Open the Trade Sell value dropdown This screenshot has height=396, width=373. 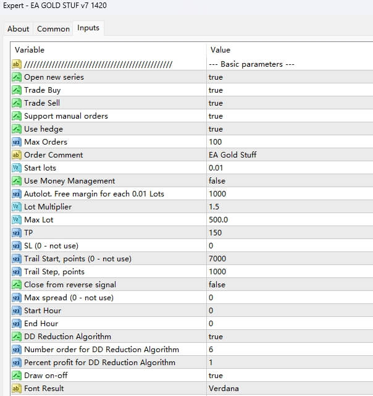click(216, 103)
